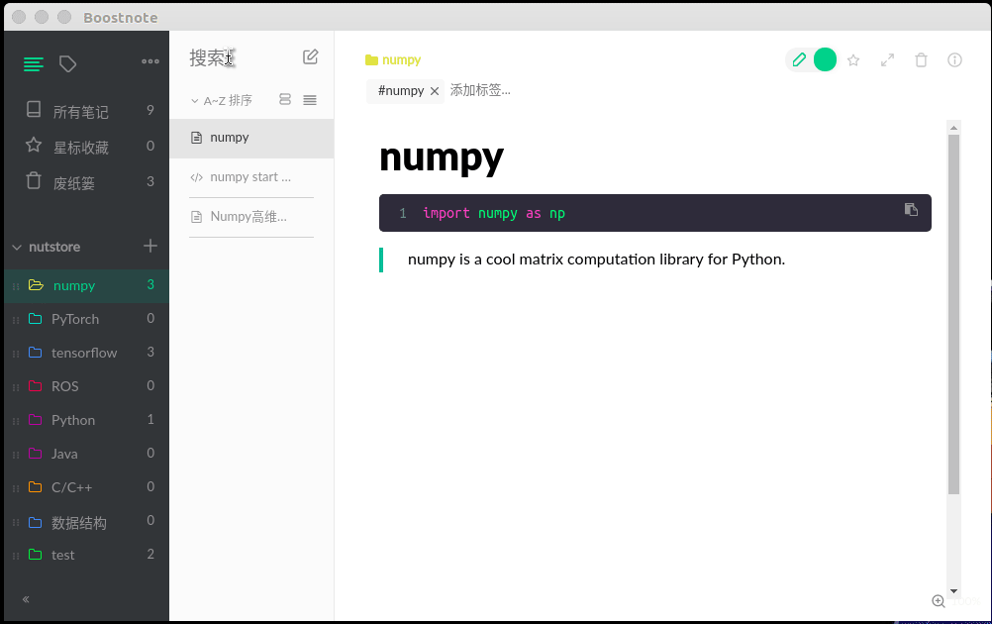This screenshot has height=624, width=992.
Task: Show note info panel
Action: [954, 60]
